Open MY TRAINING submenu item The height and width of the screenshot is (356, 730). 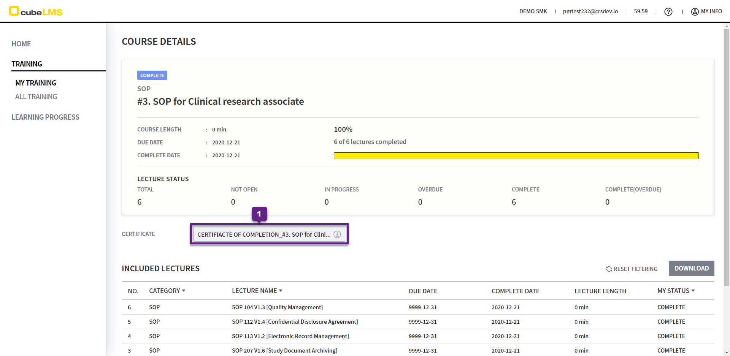point(36,83)
